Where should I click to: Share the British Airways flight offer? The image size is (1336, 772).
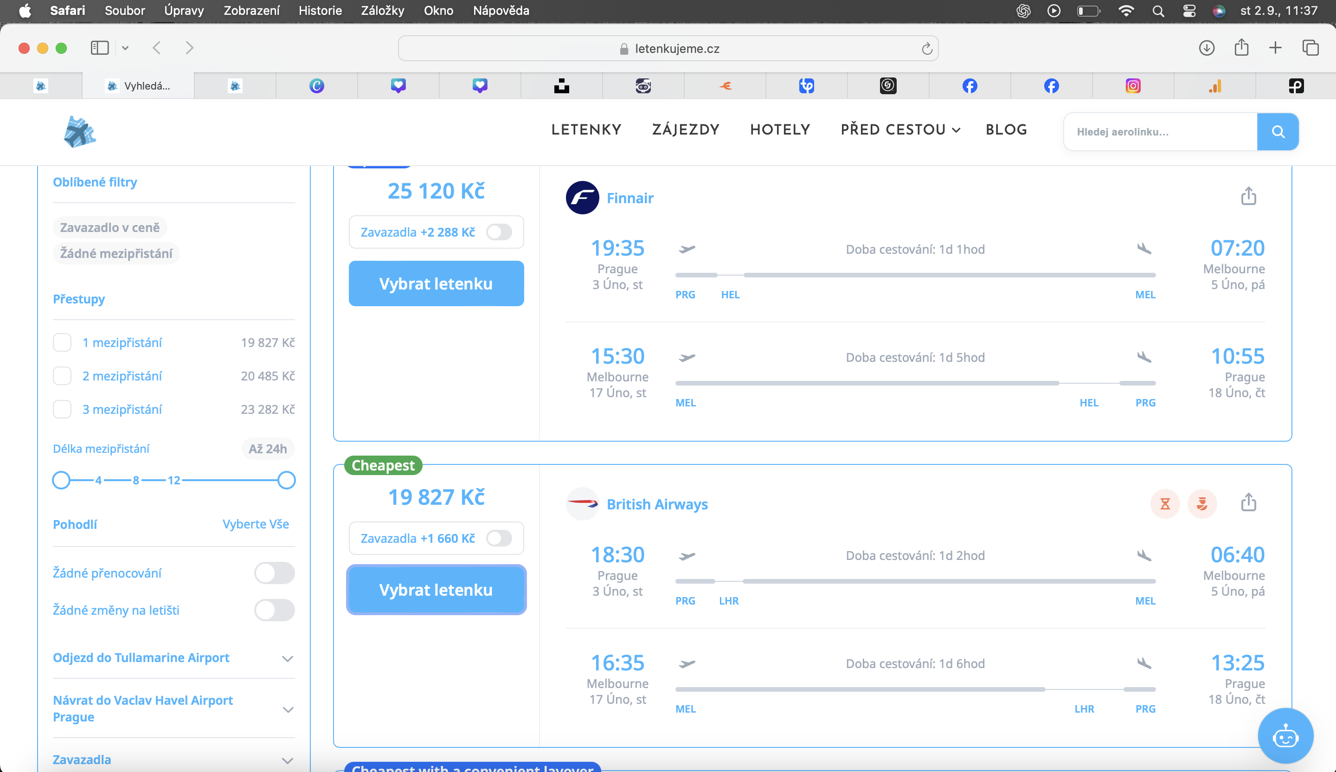1248,502
